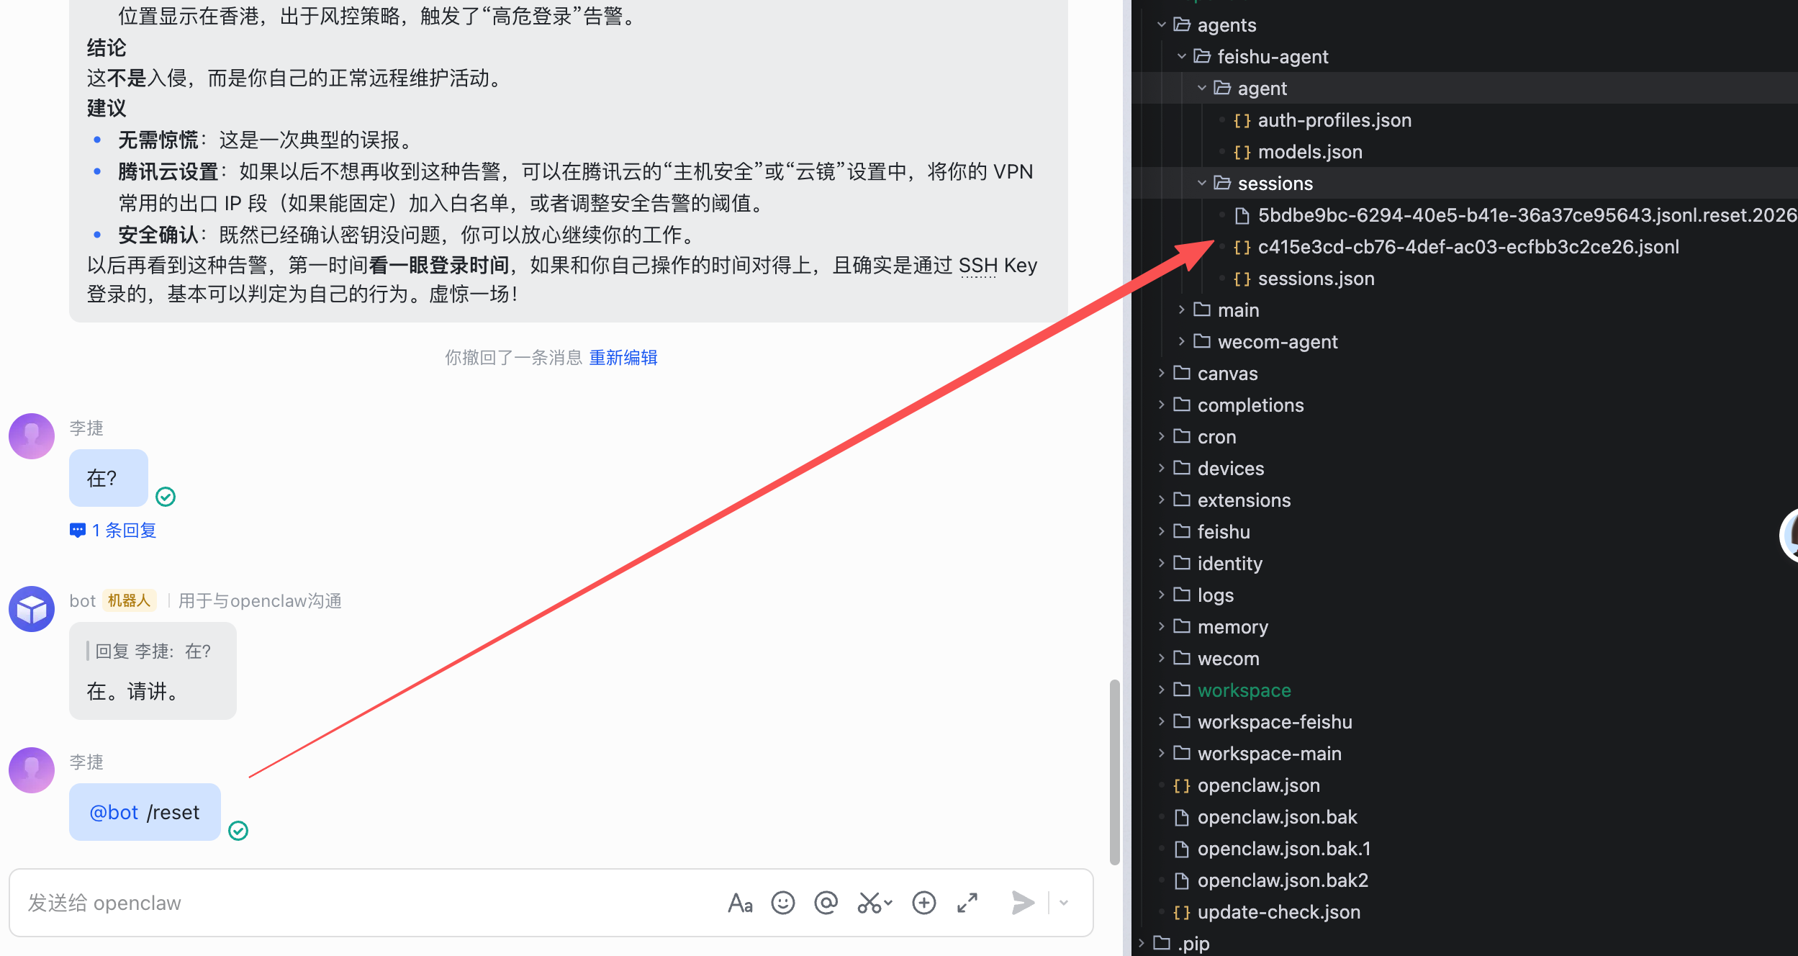Collapse the sessions folder
The width and height of the screenshot is (1798, 956).
click(x=1202, y=184)
